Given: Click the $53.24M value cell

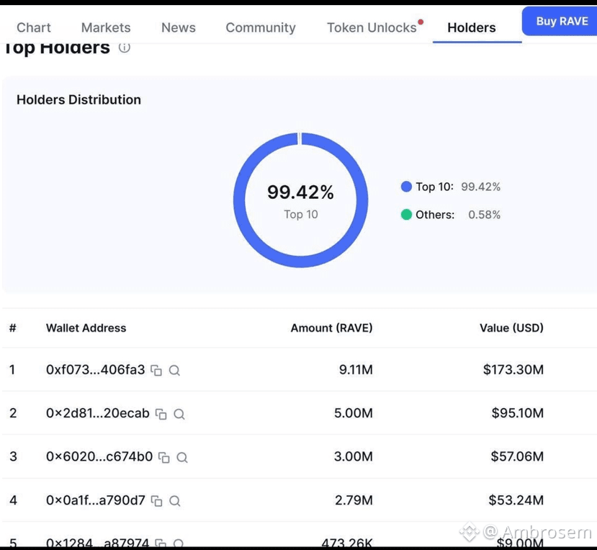Looking at the screenshot, I should coord(516,500).
